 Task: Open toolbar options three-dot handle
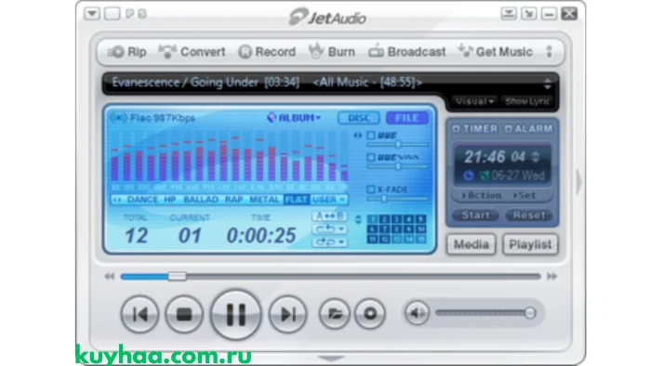(550, 52)
